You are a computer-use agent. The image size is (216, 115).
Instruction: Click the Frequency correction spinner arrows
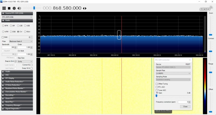[189, 102]
